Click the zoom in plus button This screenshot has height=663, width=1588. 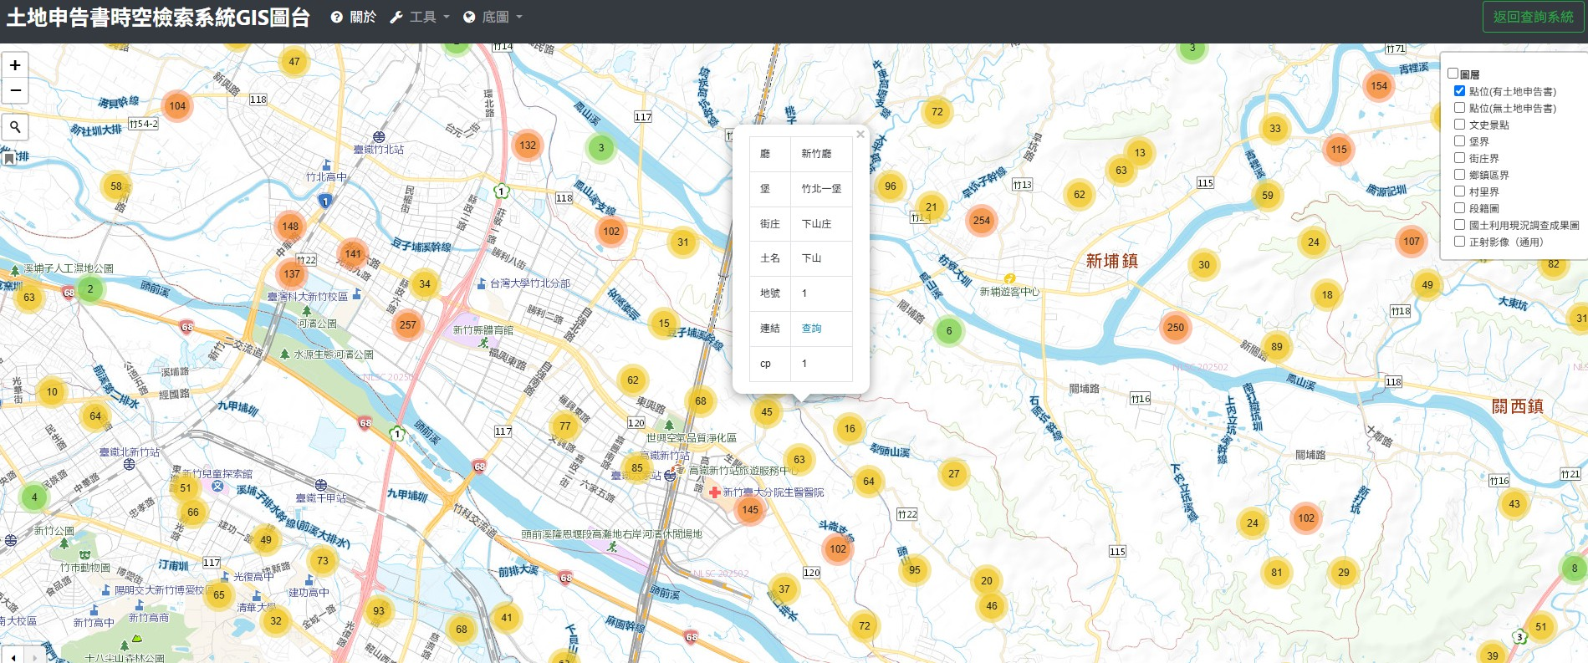click(15, 65)
